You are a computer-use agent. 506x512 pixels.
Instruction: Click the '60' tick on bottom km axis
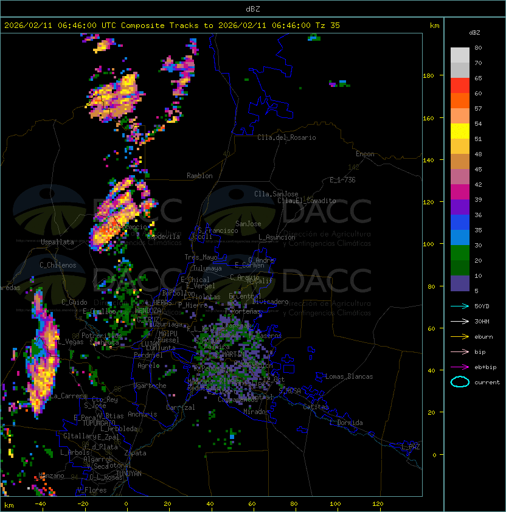click(x=252, y=504)
